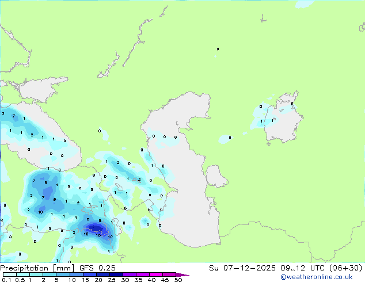Click the 15–20 mm legend color swatch
Screen dimensions: 365x282
[x=89, y=275]
